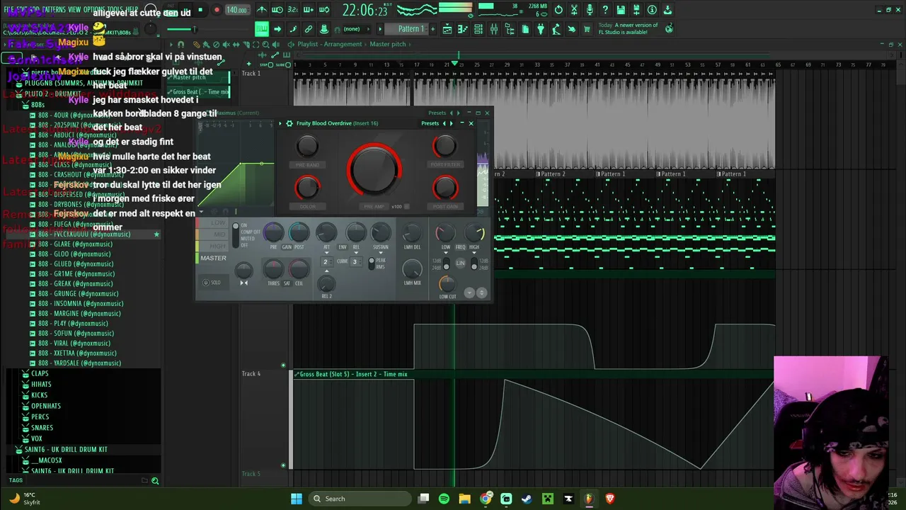Show the Channel rack via toolbar icon
Viewport: 906px width, 510px height.
pos(478,29)
